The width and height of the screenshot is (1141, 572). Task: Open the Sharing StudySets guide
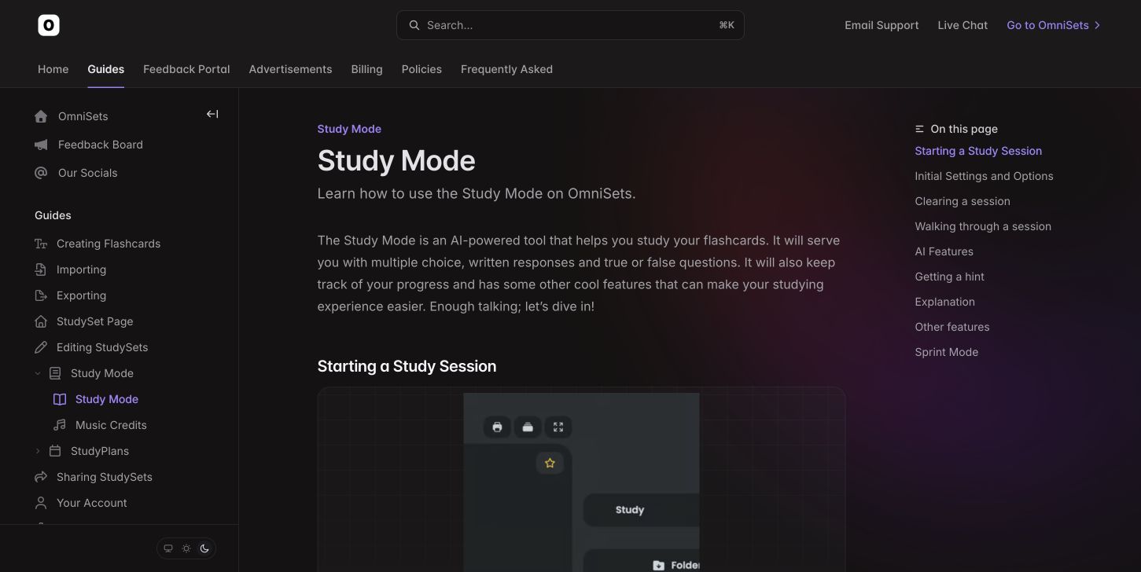tap(105, 477)
